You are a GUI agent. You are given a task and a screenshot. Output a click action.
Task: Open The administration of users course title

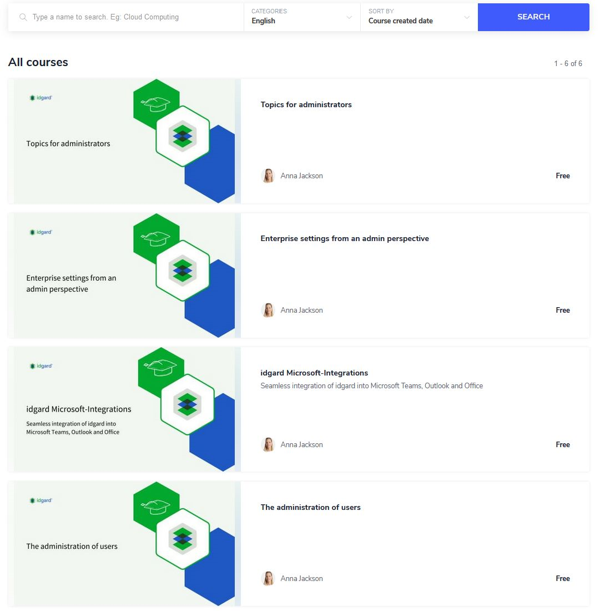pyautogui.click(x=310, y=507)
